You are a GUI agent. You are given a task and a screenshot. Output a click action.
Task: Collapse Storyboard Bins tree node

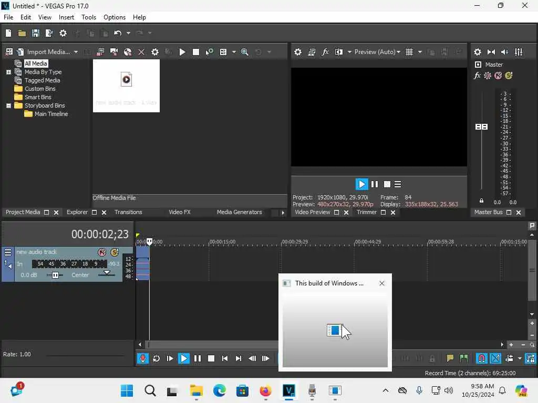coord(8,105)
